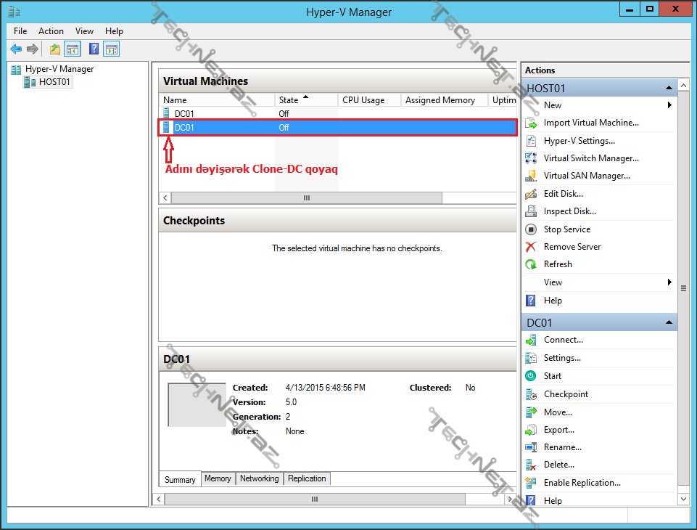The height and width of the screenshot is (530, 697).
Task: Toggle the console tree visibility
Action: 73,49
